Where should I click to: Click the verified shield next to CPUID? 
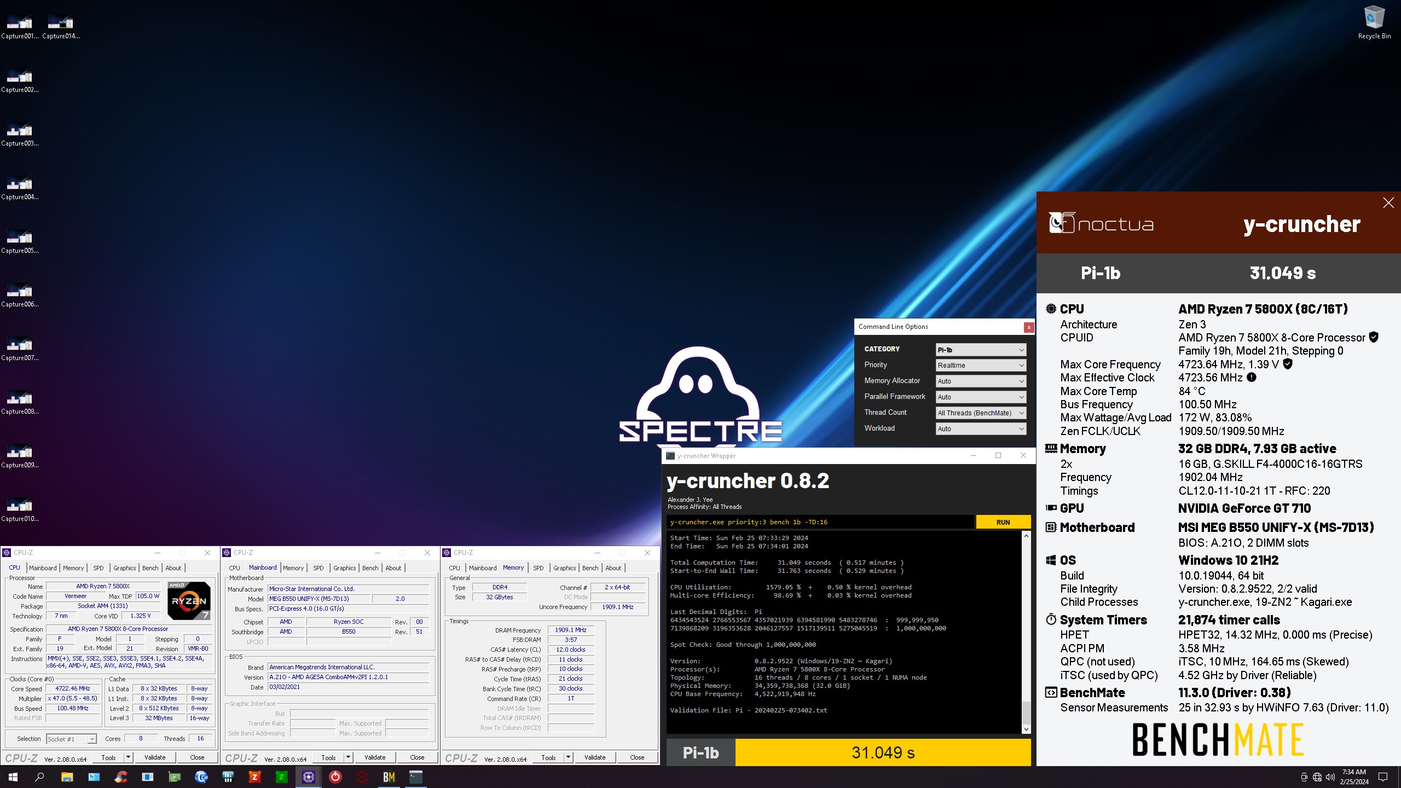coord(1374,337)
